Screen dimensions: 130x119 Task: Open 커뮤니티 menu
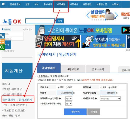pyautogui.click(x=74, y=4)
